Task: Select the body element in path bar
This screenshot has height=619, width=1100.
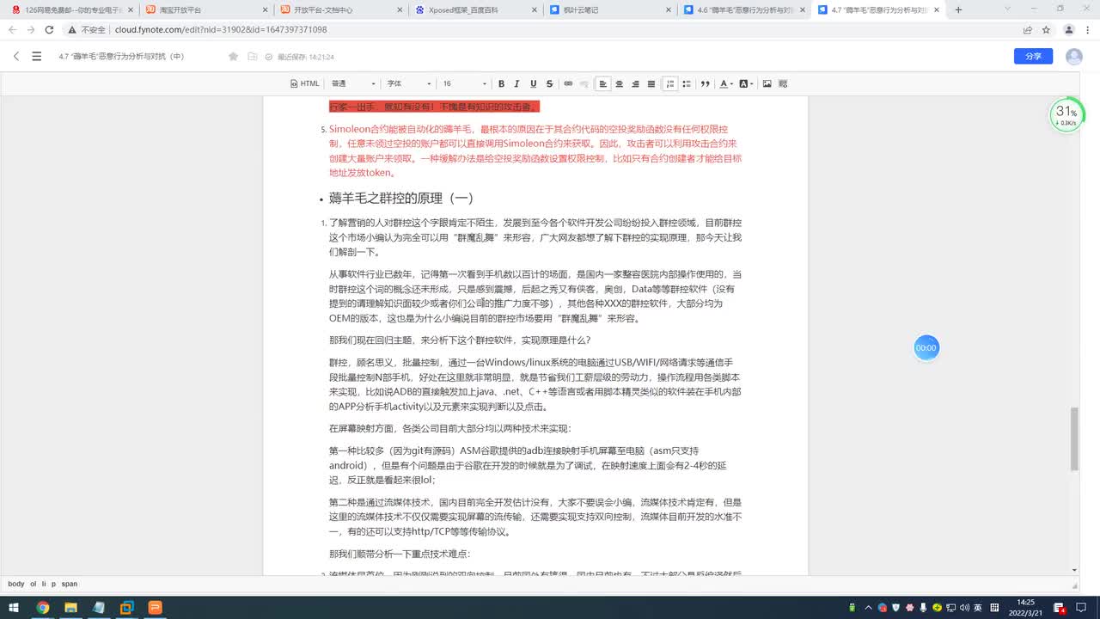Action: [16, 584]
